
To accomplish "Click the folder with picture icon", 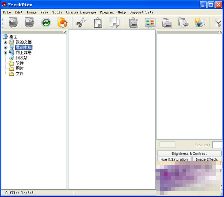I will tap(166, 22).
